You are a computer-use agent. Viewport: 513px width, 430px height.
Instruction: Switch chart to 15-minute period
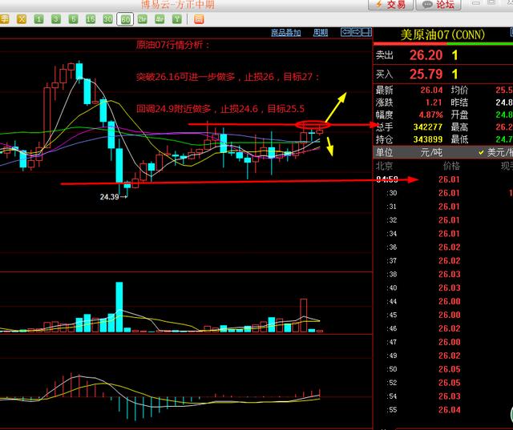tap(91, 19)
